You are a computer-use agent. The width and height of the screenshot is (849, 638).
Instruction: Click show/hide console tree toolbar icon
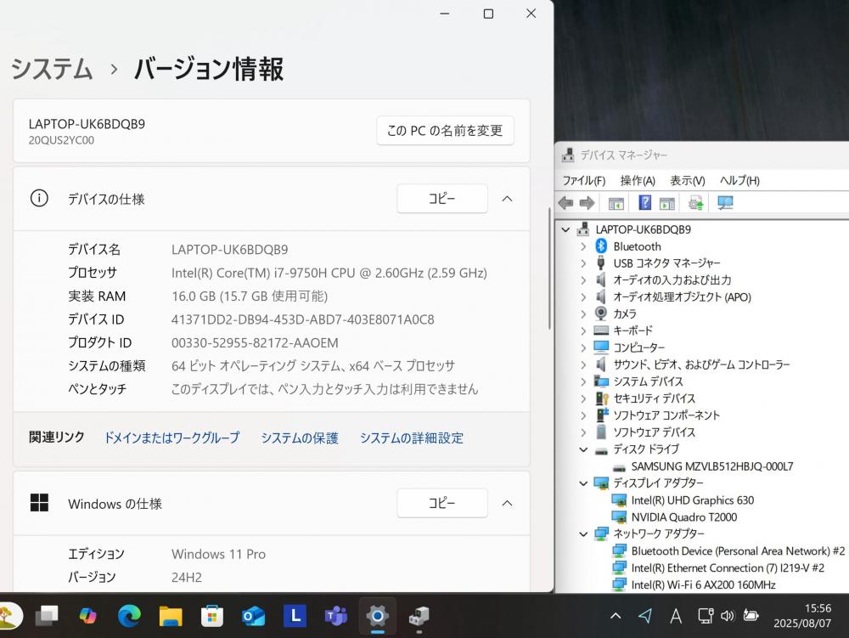[x=616, y=203]
